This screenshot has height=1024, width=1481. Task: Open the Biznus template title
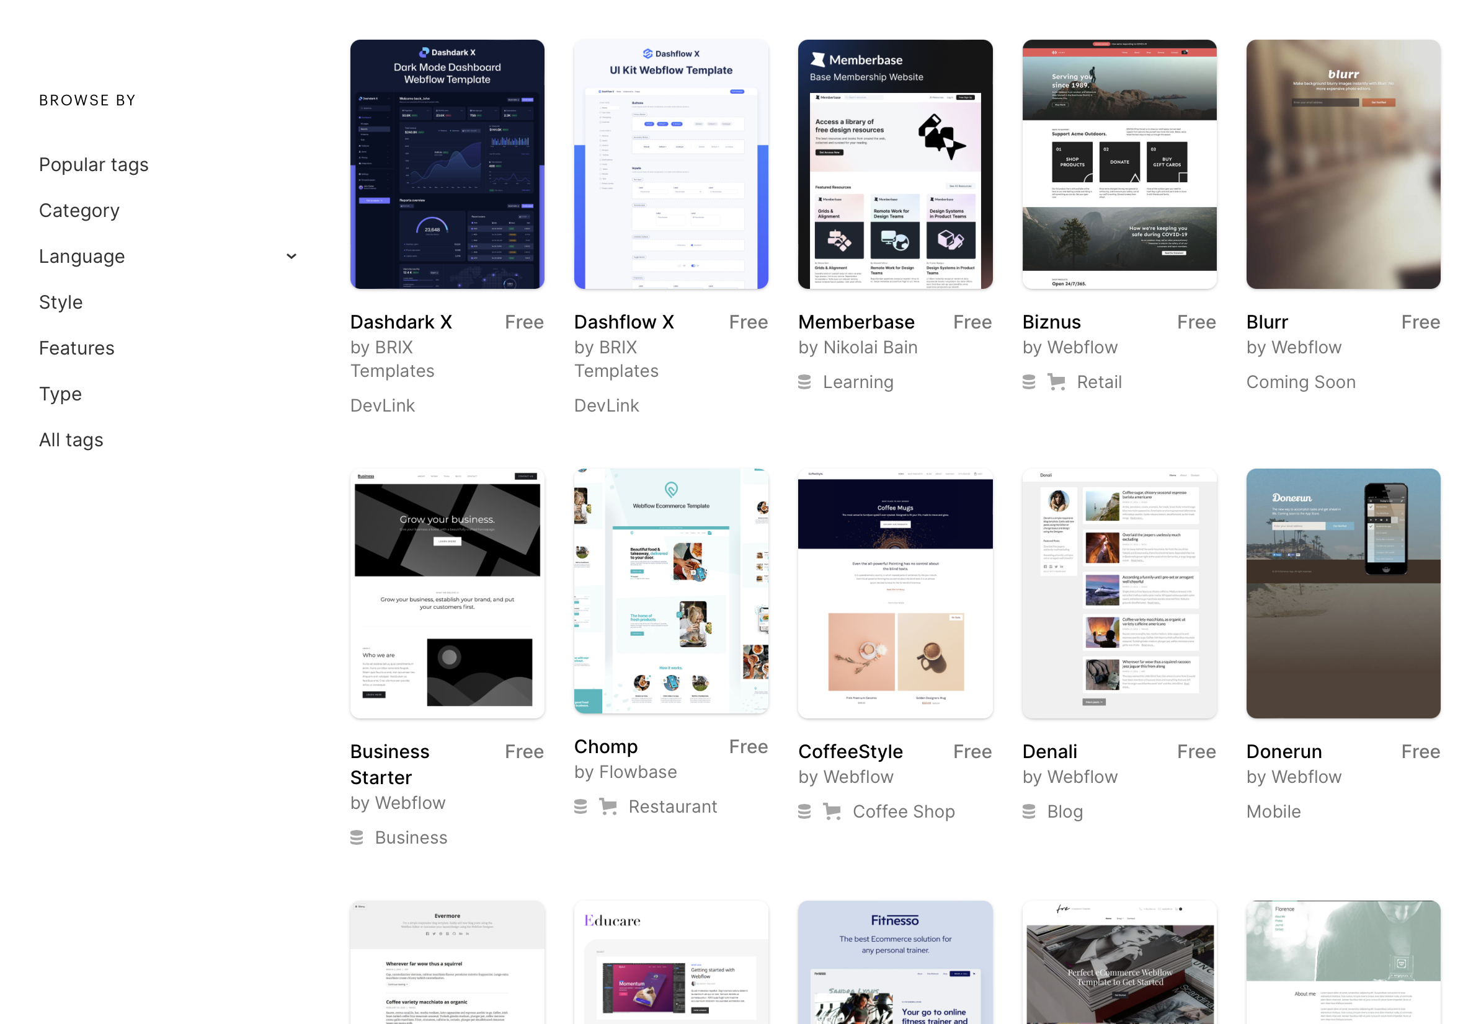pos(1052,322)
